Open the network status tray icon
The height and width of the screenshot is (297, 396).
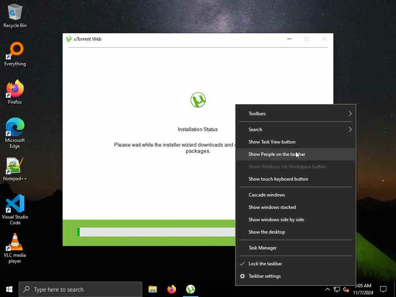coord(337,289)
